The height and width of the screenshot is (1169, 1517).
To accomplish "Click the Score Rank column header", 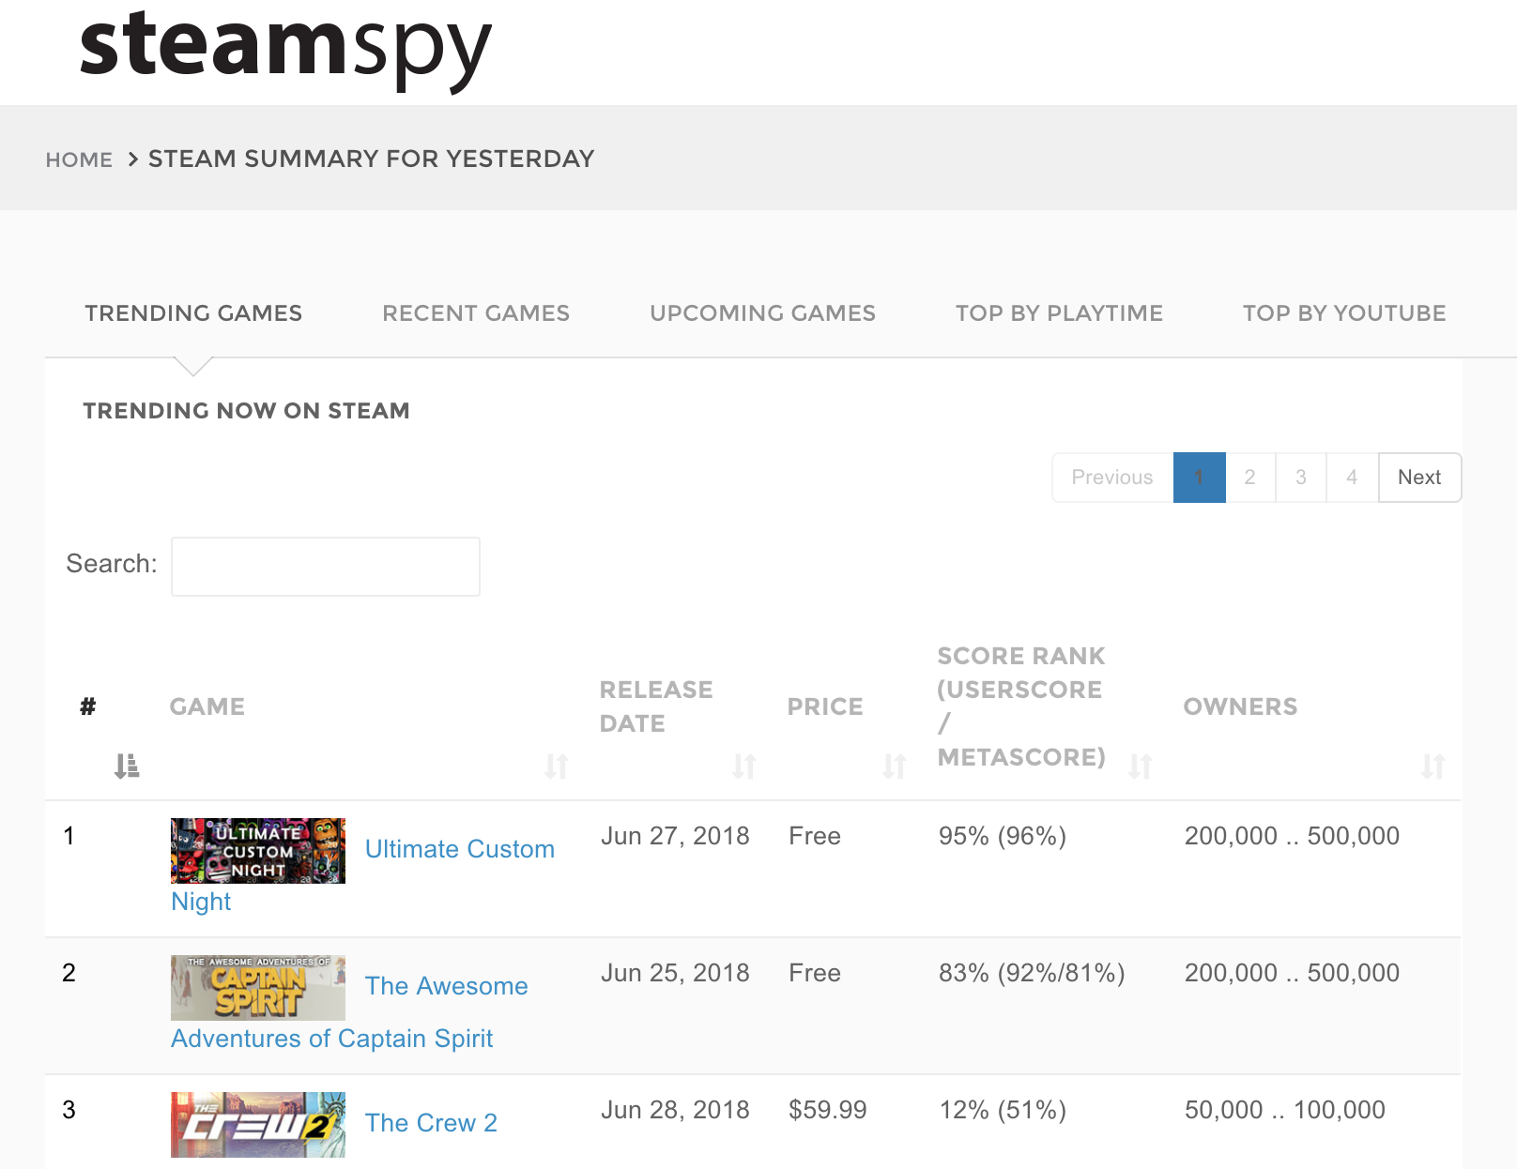I will pyautogui.click(x=1021, y=706).
